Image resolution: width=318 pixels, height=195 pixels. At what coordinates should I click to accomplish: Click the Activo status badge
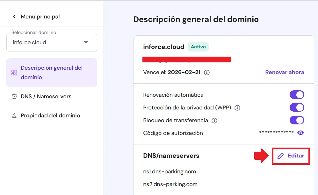198,46
